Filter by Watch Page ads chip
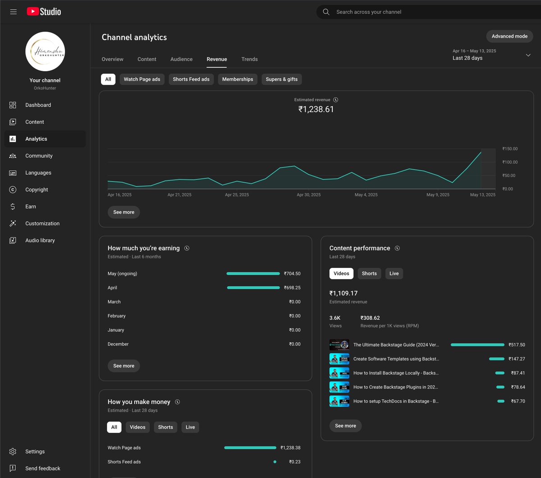The width and height of the screenshot is (541, 478). (x=142, y=79)
